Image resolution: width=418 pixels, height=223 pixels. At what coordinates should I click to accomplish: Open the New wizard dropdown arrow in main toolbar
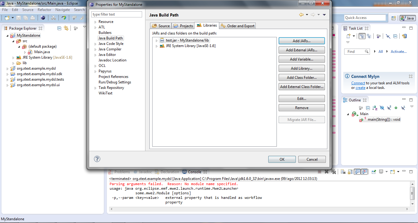12,18
